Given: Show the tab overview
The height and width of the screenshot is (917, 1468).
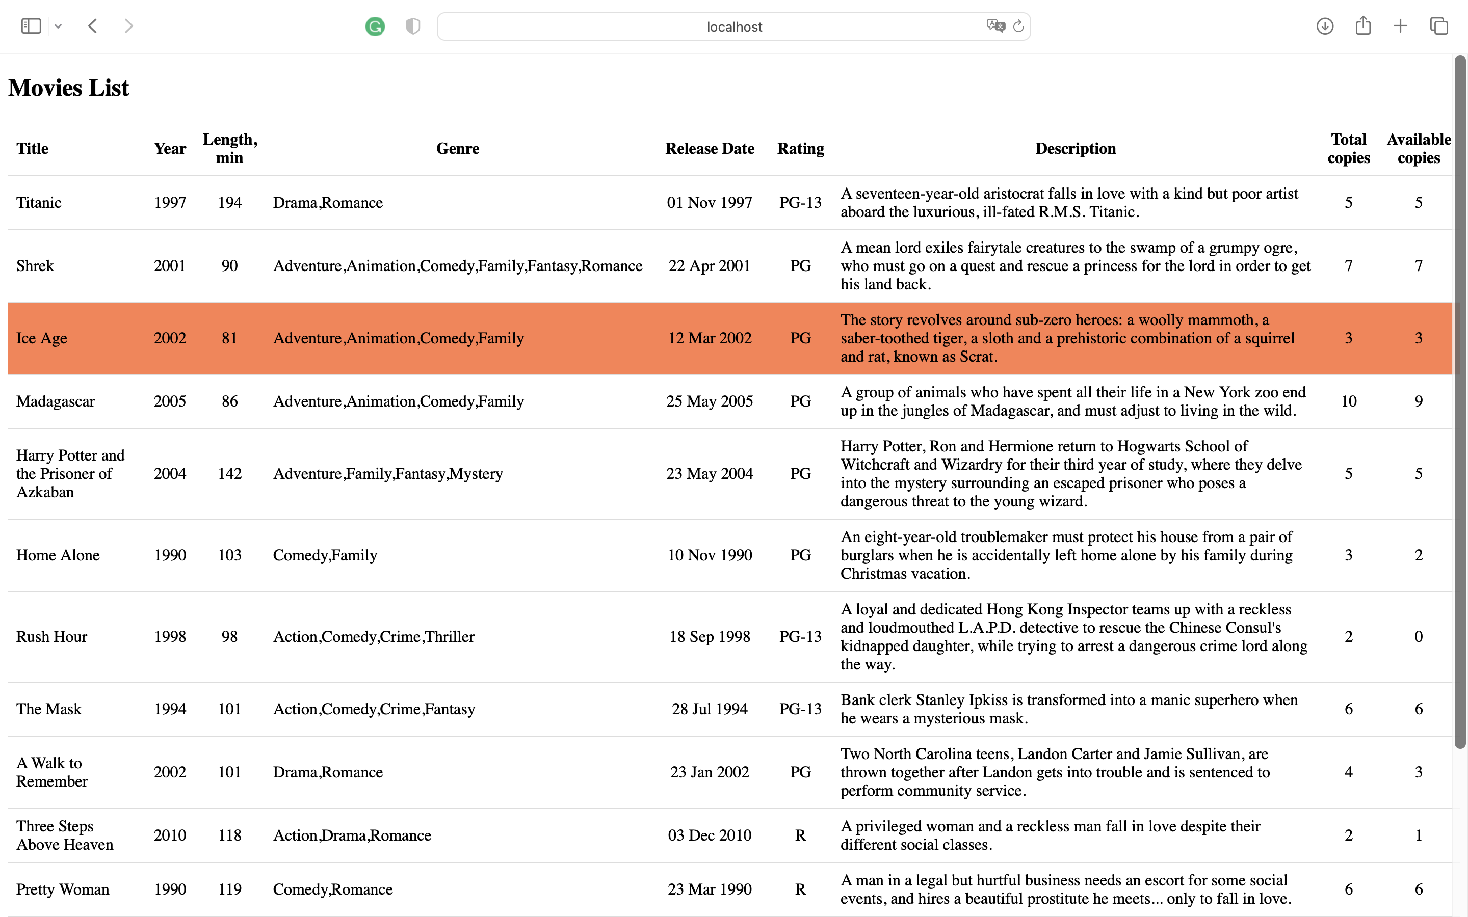Looking at the screenshot, I should [x=1439, y=26].
